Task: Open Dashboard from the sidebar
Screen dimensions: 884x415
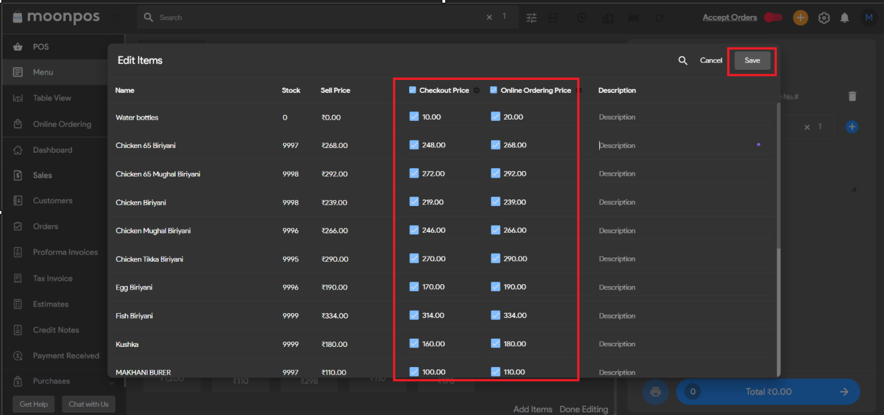Action: click(52, 150)
